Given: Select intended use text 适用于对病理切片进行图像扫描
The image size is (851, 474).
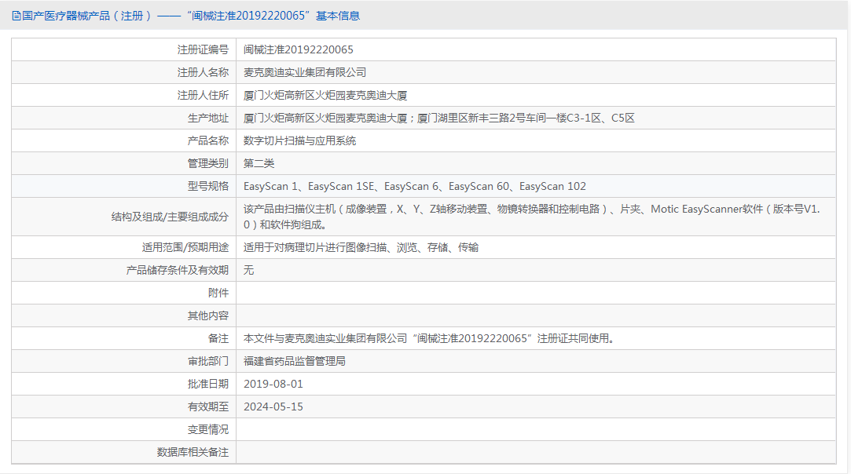Looking at the screenshot, I should click(x=361, y=248).
